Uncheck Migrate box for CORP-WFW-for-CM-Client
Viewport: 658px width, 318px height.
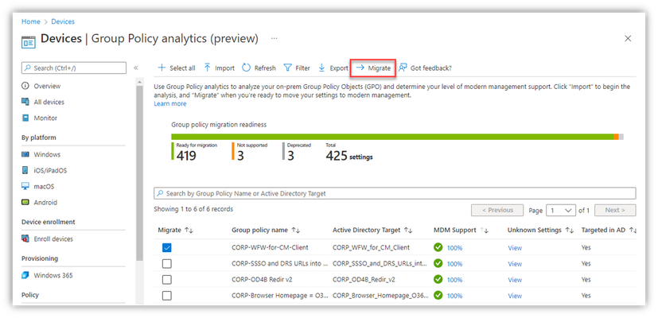(167, 248)
